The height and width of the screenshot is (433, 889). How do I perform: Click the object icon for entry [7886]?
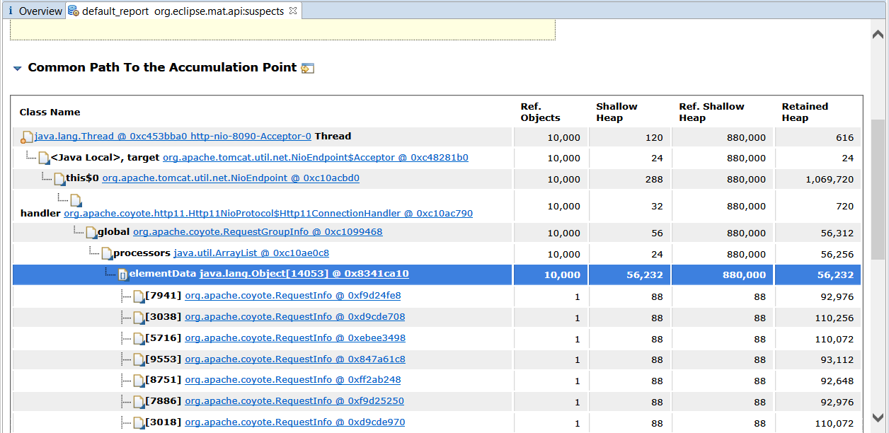point(139,402)
